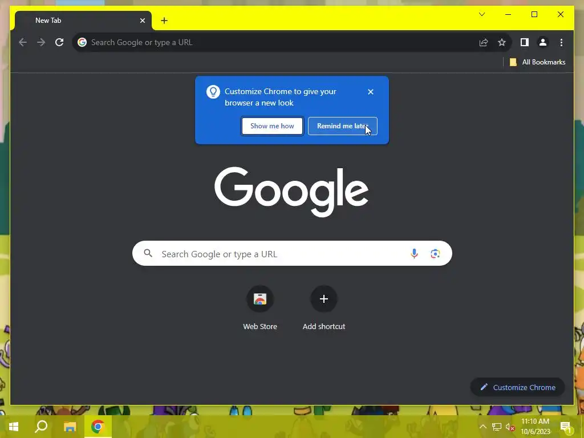The image size is (584, 438).
Task: Show hidden system tray icons
Action: point(482,427)
